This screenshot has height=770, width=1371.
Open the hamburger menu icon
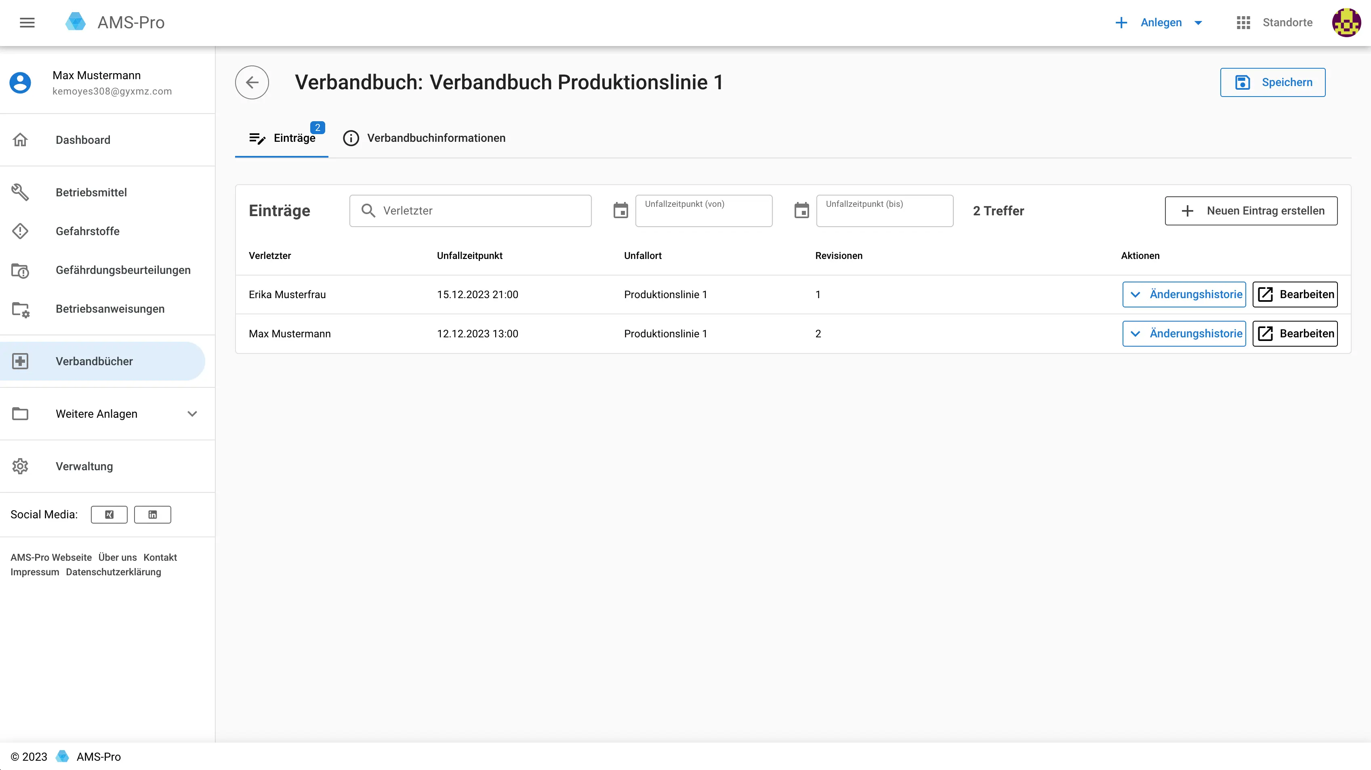point(27,22)
